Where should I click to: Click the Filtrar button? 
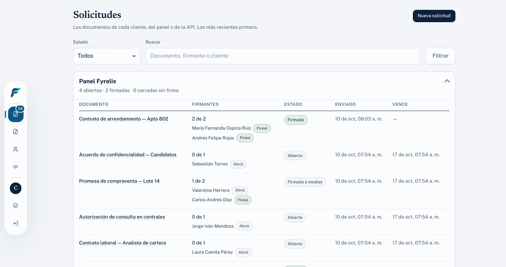click(440, 56)
